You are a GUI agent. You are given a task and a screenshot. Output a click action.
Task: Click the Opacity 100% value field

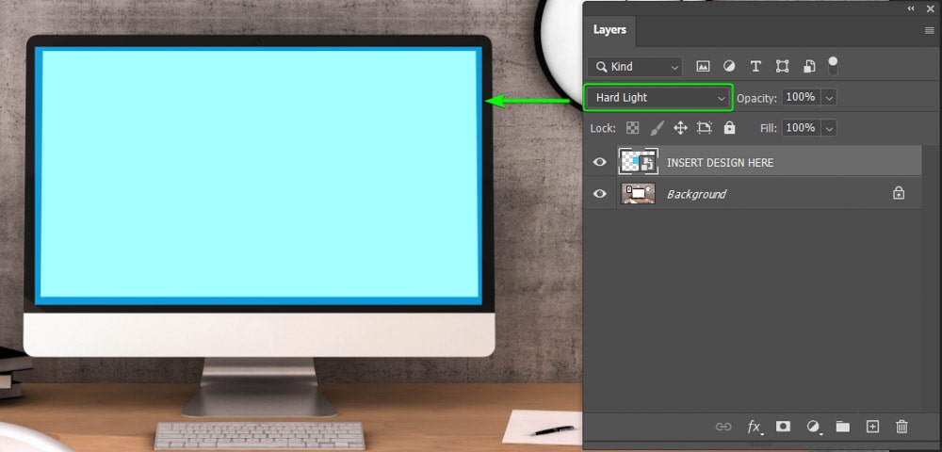tap(801, 97)
